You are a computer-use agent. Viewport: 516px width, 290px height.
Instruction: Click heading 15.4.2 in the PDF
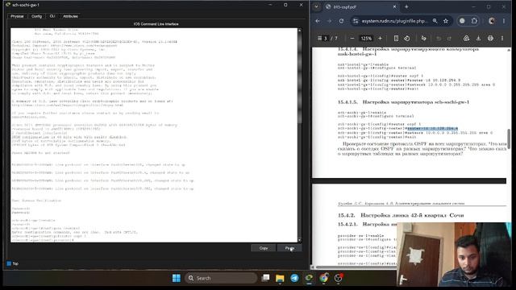click(x=401, y=215)
